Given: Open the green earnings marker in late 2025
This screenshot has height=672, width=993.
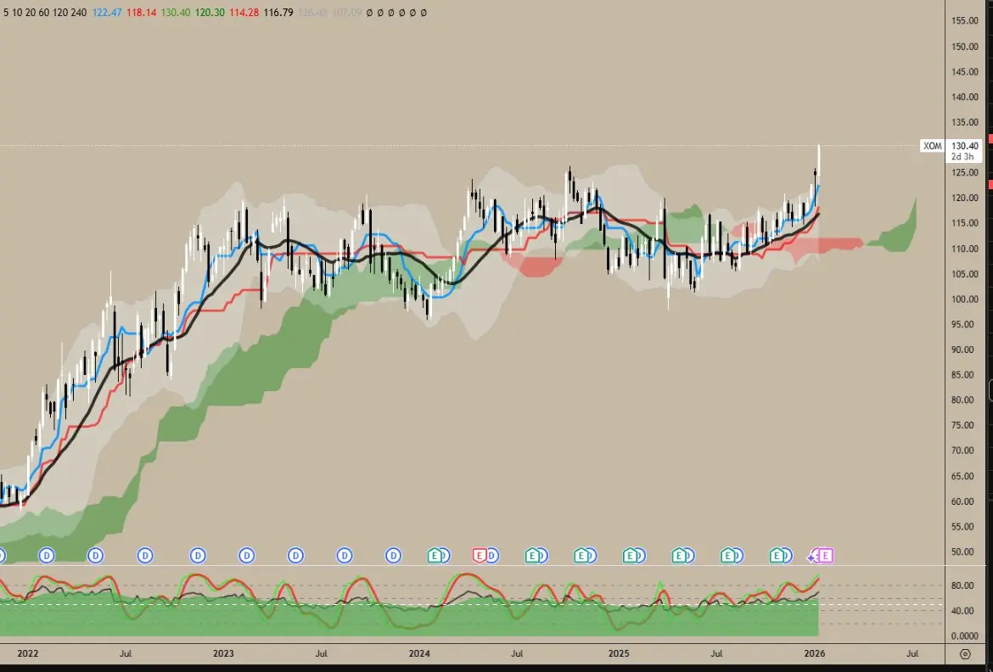Looking at the screenshot, I should click(x=777, y=556).
